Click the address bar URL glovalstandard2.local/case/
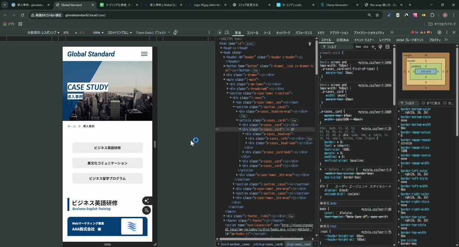Image resolution: width=459 pixels, height=247 pixels. [85, 15]
